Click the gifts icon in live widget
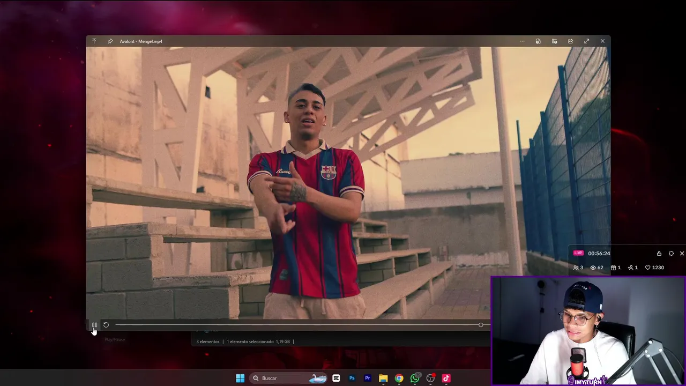Image resolution: width=686 pixels, height=386 pixels. click(x=614, y=268)
